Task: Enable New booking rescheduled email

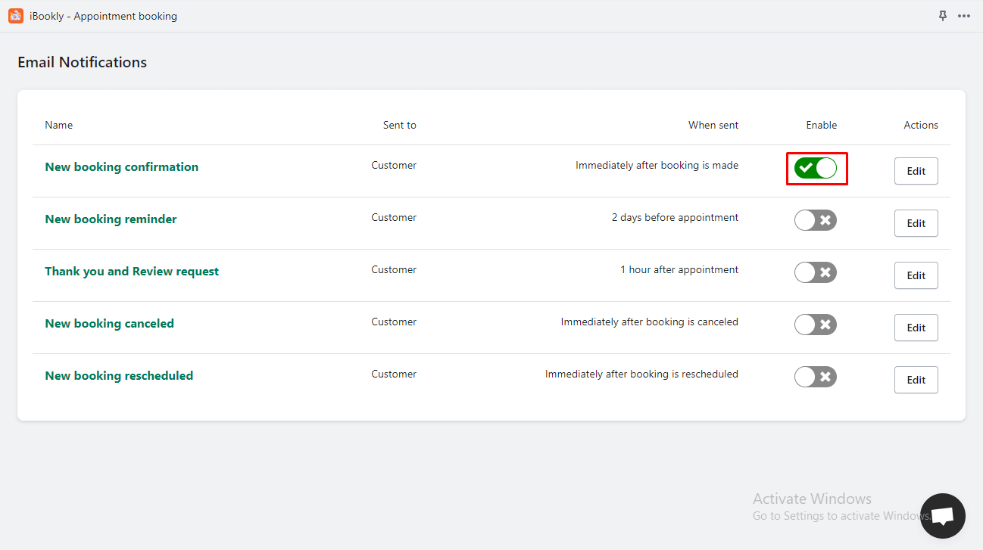Action: click(x=816, y=377)
